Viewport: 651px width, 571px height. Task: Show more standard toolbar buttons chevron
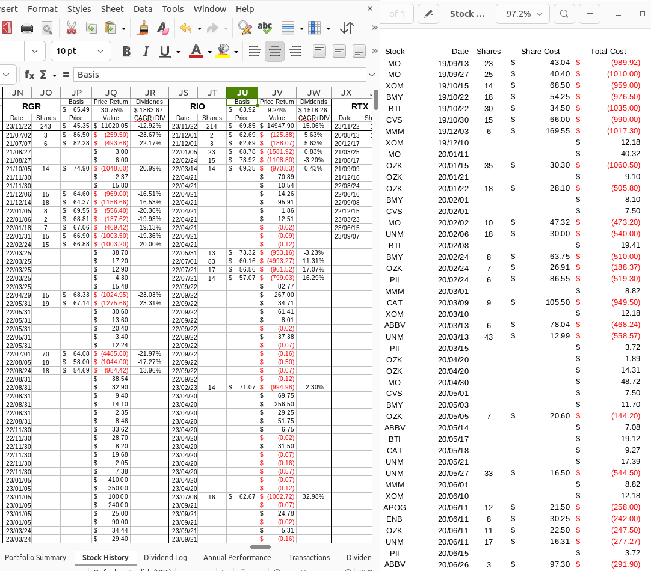pyautogui.click(x=374, y=28)
